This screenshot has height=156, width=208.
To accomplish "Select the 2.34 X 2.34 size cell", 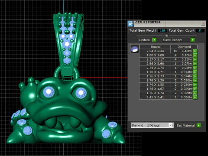I will click(x=155, y=51).
